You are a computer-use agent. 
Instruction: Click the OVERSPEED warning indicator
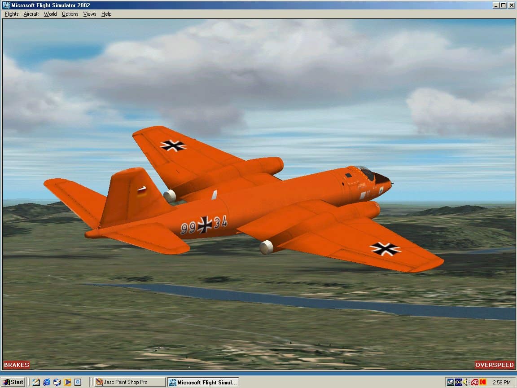[x=495, y=365]
